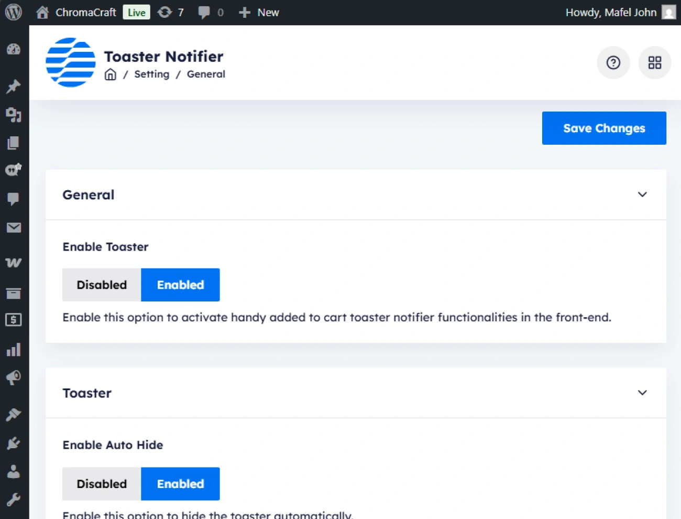The width and height of the screenshot is (681, 519).
Task: Open the Tools wrench sidebar icon
Action: (x=14, y=499)
